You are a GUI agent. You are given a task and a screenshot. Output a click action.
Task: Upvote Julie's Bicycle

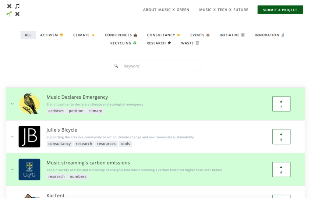click(281, 136)
